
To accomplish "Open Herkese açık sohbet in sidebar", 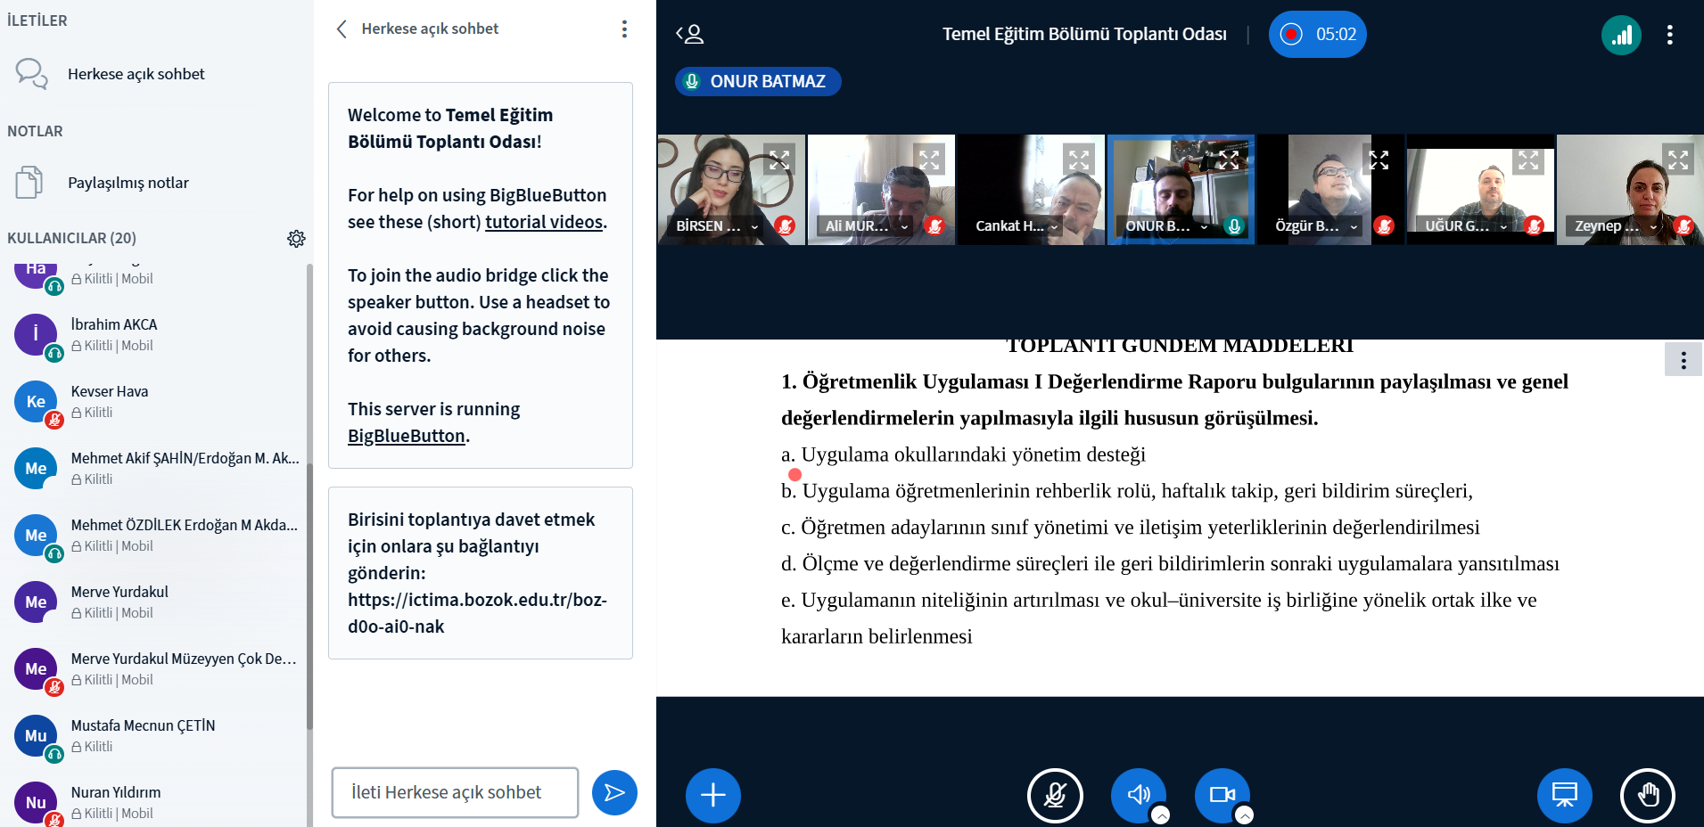I will pos(136,74).
